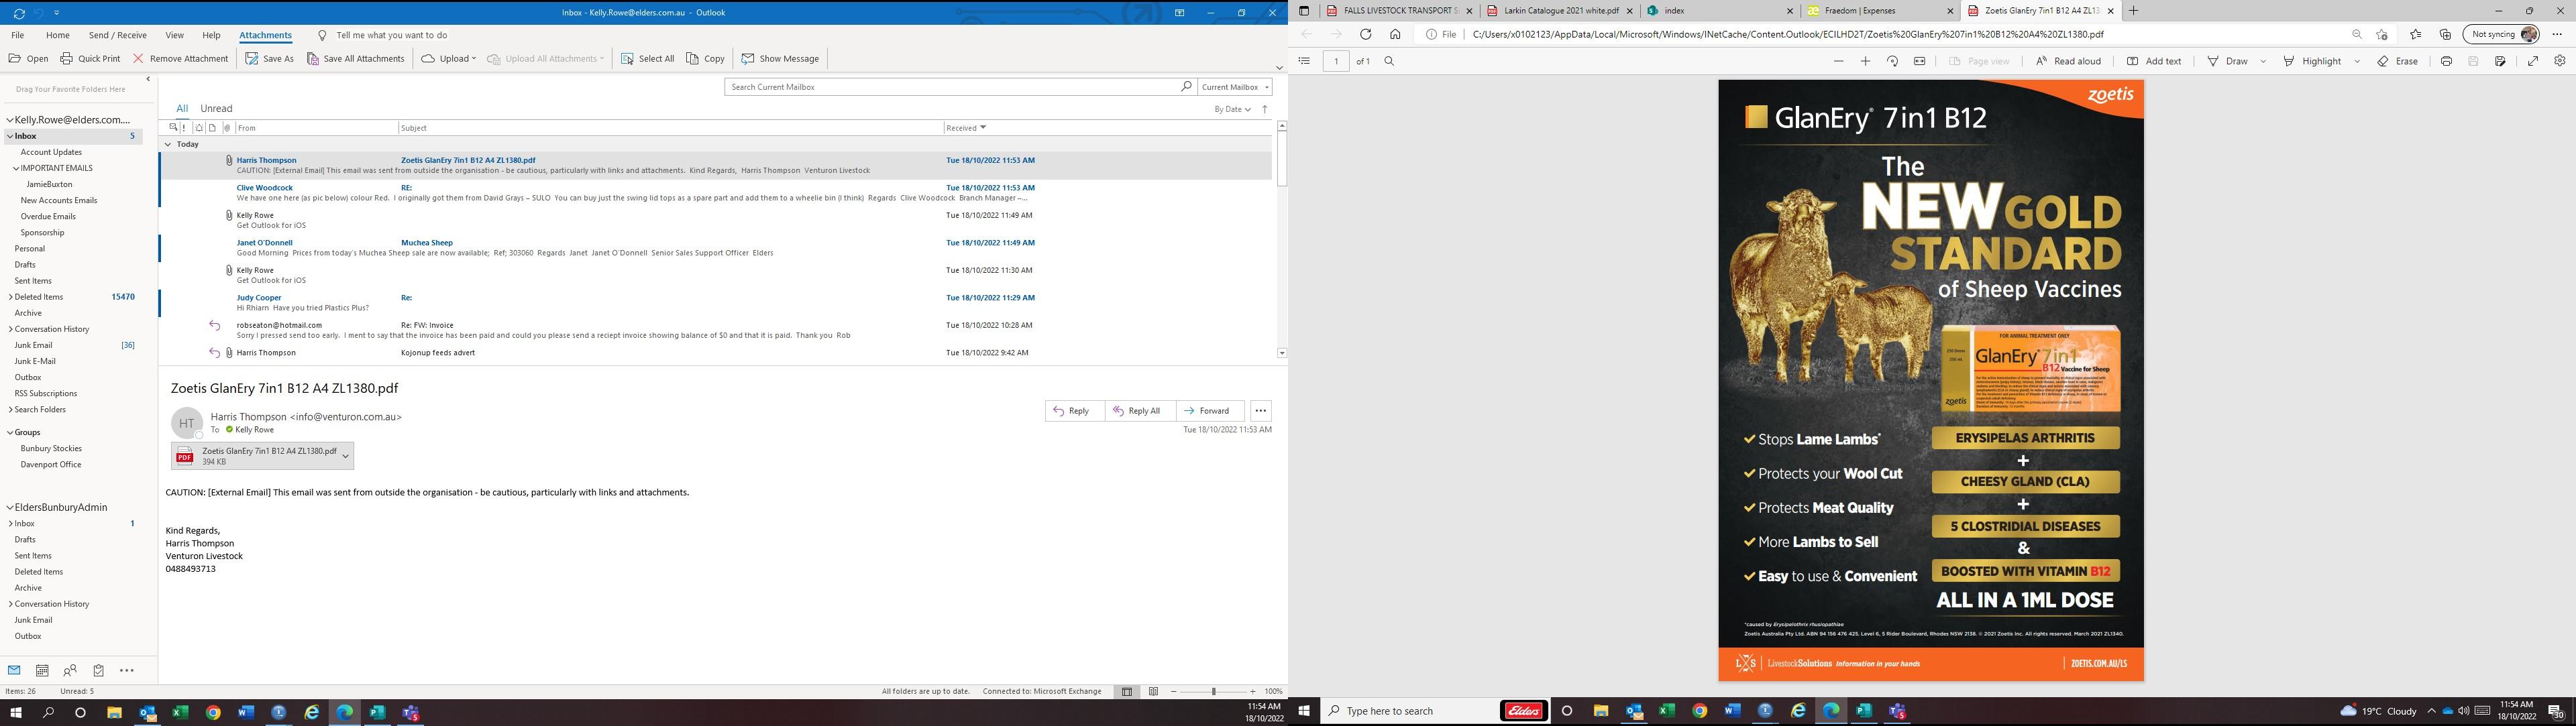2576x726 pixels.
Task: Open Current Mailbox search scope dropdown
Action: tap(1235, 87)
